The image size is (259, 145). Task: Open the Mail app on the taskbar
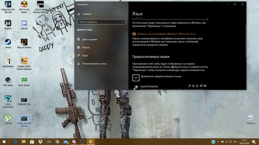tap(66, 142)
